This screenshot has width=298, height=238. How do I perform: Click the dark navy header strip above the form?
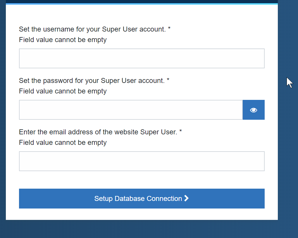[142, 1]
